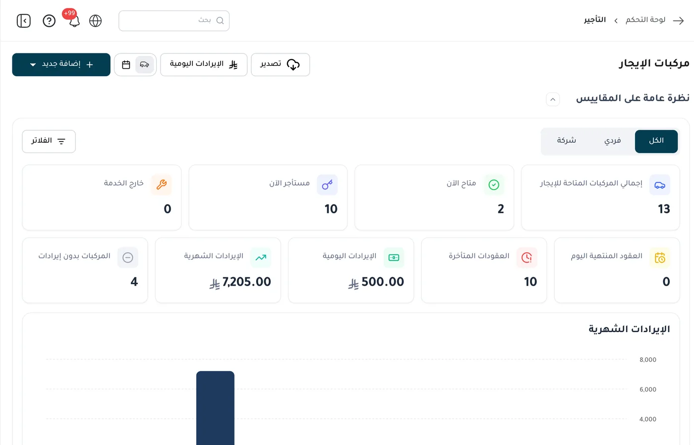Click the الإيرادات الشهرية chart heading
The image size is (694, 445).
(629, 329)
